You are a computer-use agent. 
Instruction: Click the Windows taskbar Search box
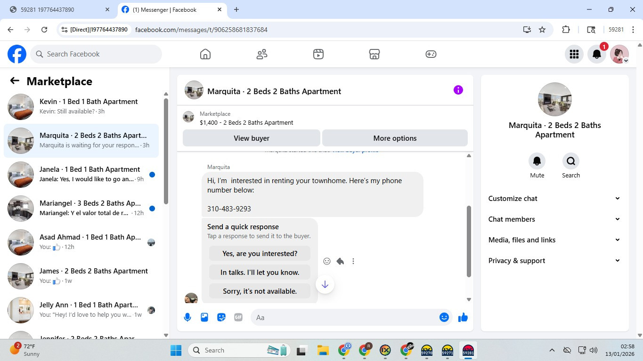(x=240, y=351)
